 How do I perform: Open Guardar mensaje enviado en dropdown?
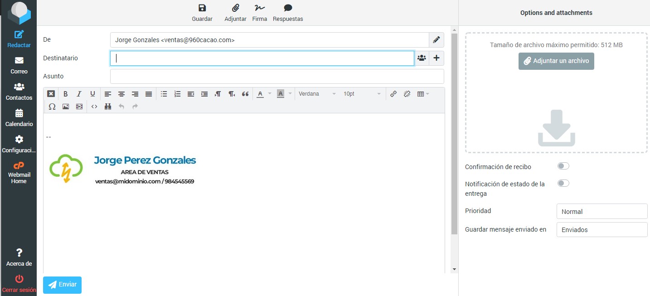(602, 229)
